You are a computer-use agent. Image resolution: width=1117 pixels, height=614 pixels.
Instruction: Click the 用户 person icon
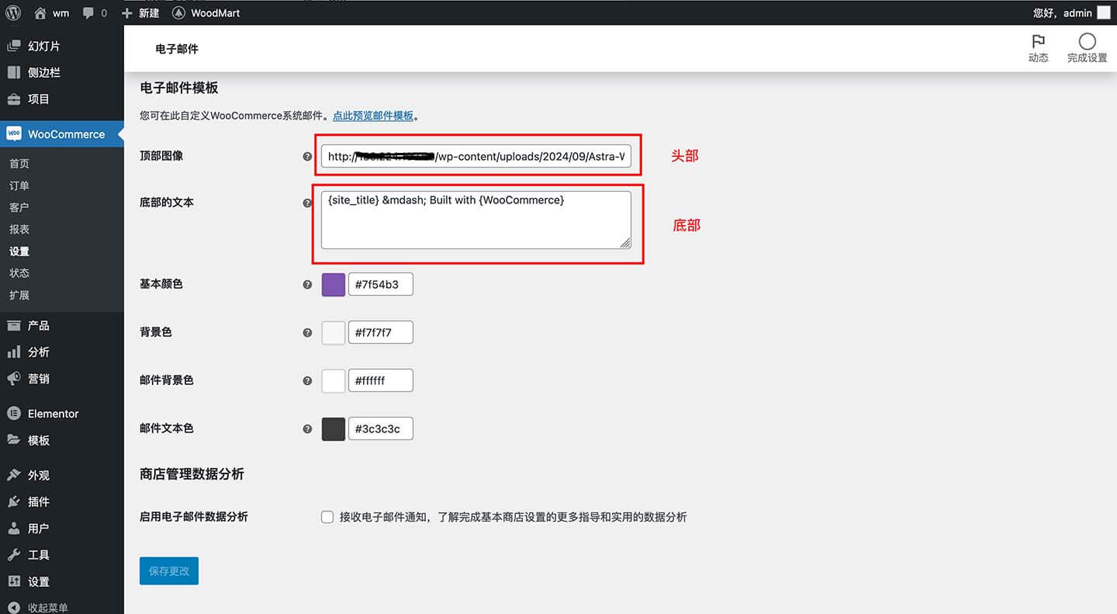point(14,528)
